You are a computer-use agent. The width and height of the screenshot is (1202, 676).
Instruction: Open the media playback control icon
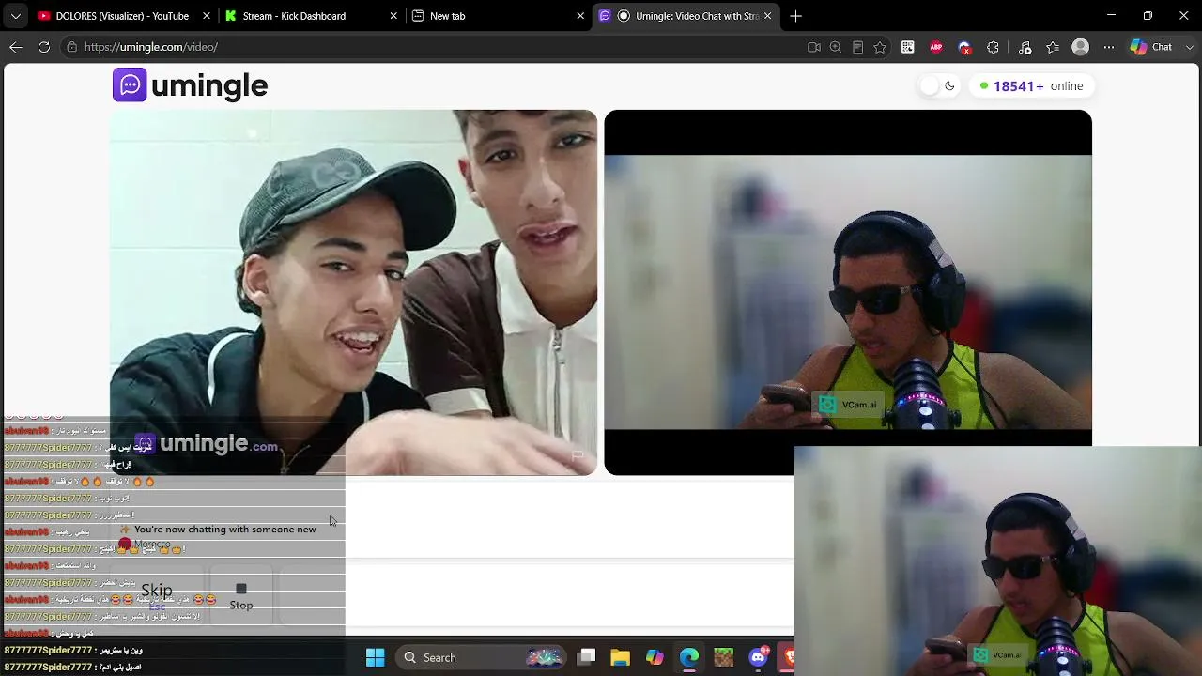tap(1025, 47)
